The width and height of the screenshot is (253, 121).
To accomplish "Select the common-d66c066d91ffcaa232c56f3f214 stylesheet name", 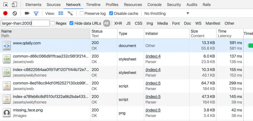I will point(51,56).
